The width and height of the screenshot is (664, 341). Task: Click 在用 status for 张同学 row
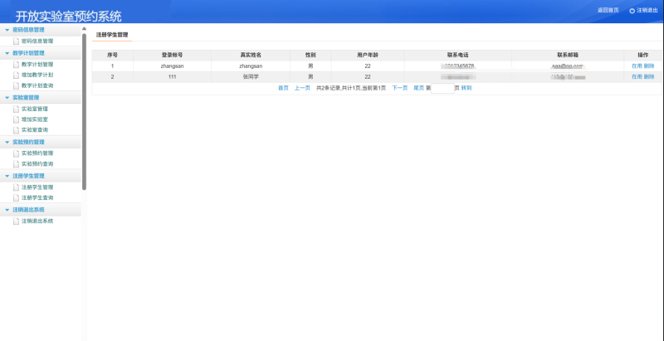[x=637, y=77]
